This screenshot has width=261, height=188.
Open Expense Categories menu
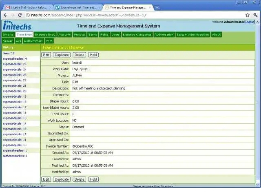coord(137,34)
